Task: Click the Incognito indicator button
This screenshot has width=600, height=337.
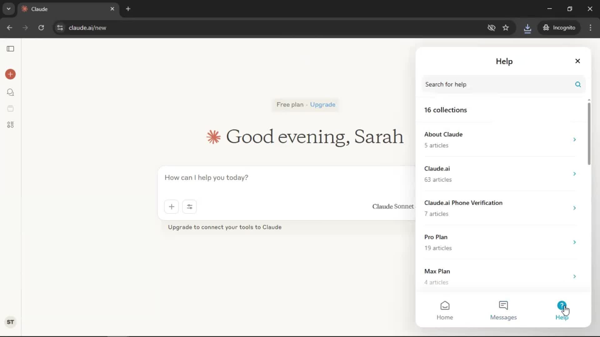Action: (559, 28)
